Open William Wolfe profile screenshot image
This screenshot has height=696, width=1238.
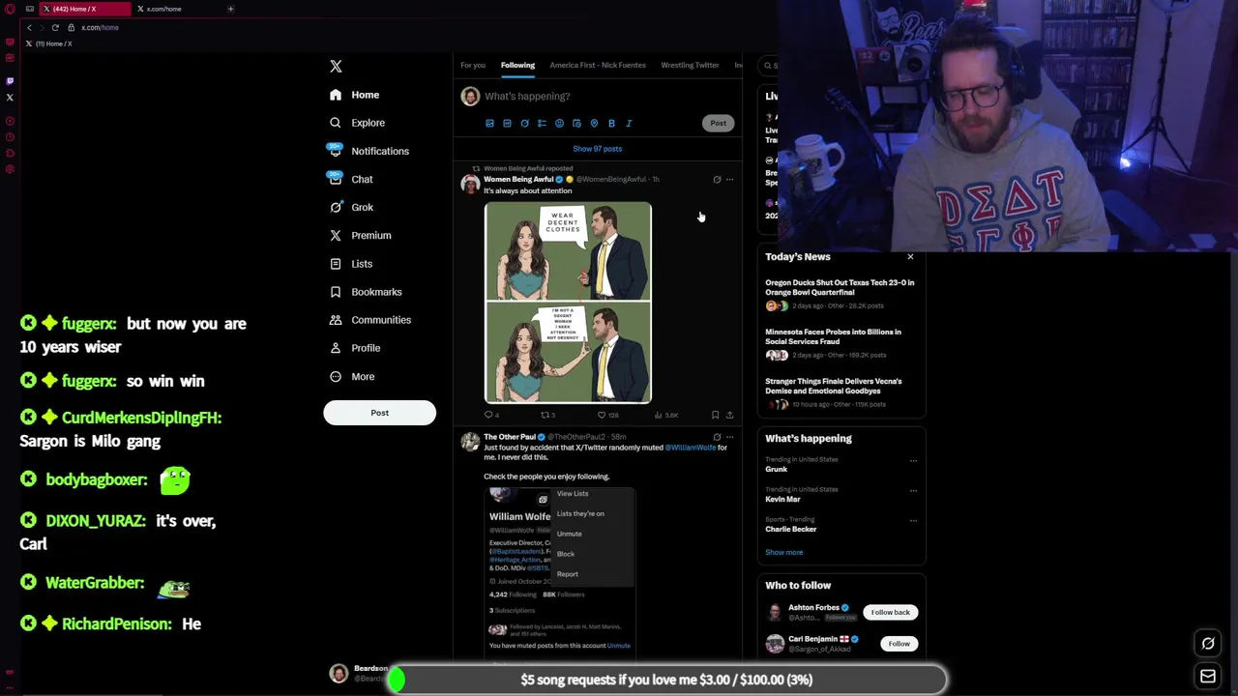(x=560, y=573)
